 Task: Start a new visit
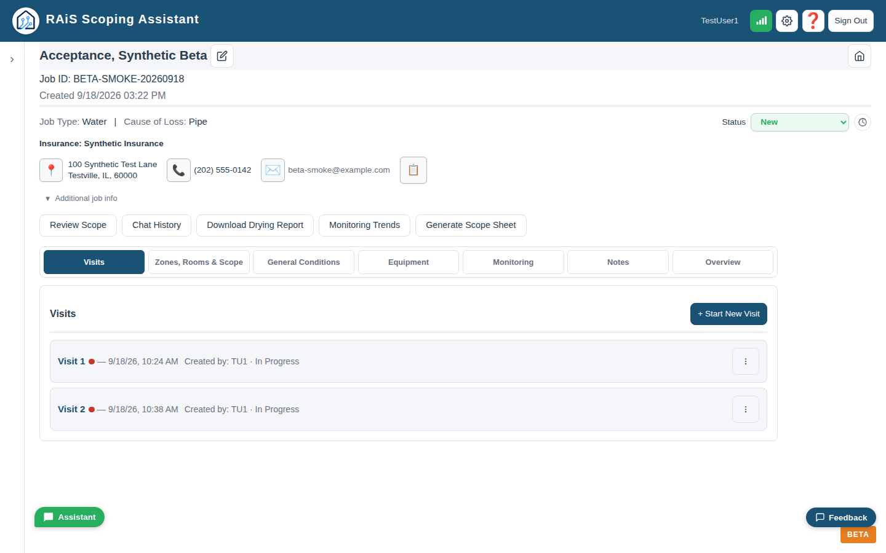(729, 314)
